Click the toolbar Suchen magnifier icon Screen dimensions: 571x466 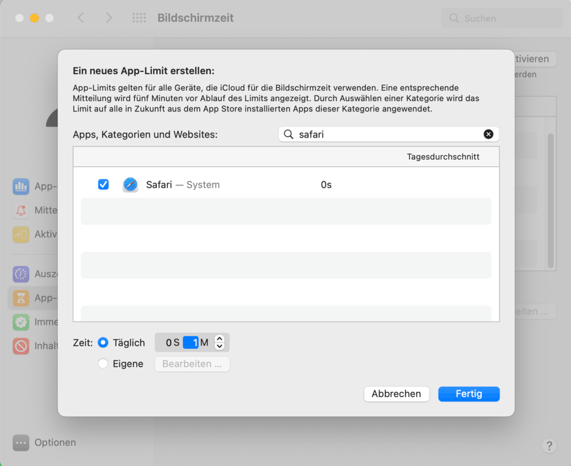pos(454,18)
